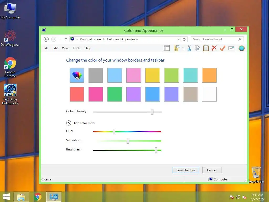The image size is (269, 202).
Task: Select the gray color swatch
Action: (96, 75)
